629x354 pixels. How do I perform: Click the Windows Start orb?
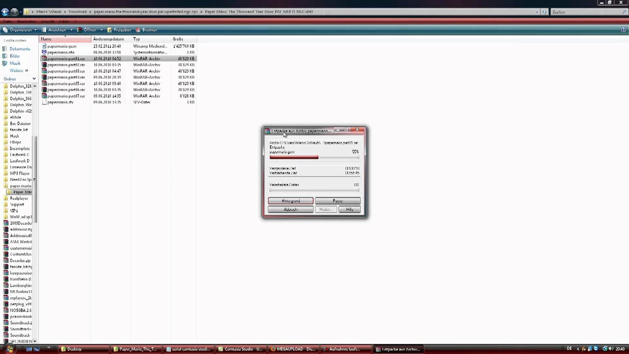point(10,349)
